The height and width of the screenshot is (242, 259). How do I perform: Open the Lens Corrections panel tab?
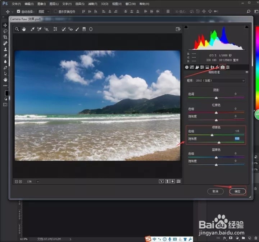click(212, 67)
